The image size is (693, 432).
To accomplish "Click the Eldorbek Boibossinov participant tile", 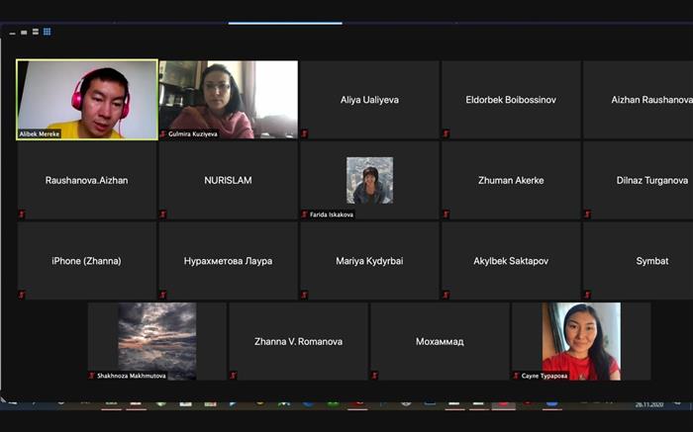I will tap(510, 100).
